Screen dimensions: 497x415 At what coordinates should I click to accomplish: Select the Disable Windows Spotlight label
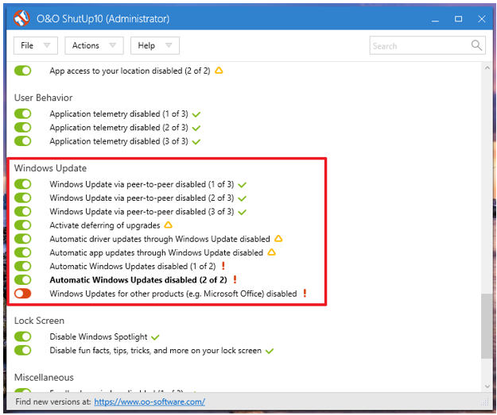tap(99, 337)
